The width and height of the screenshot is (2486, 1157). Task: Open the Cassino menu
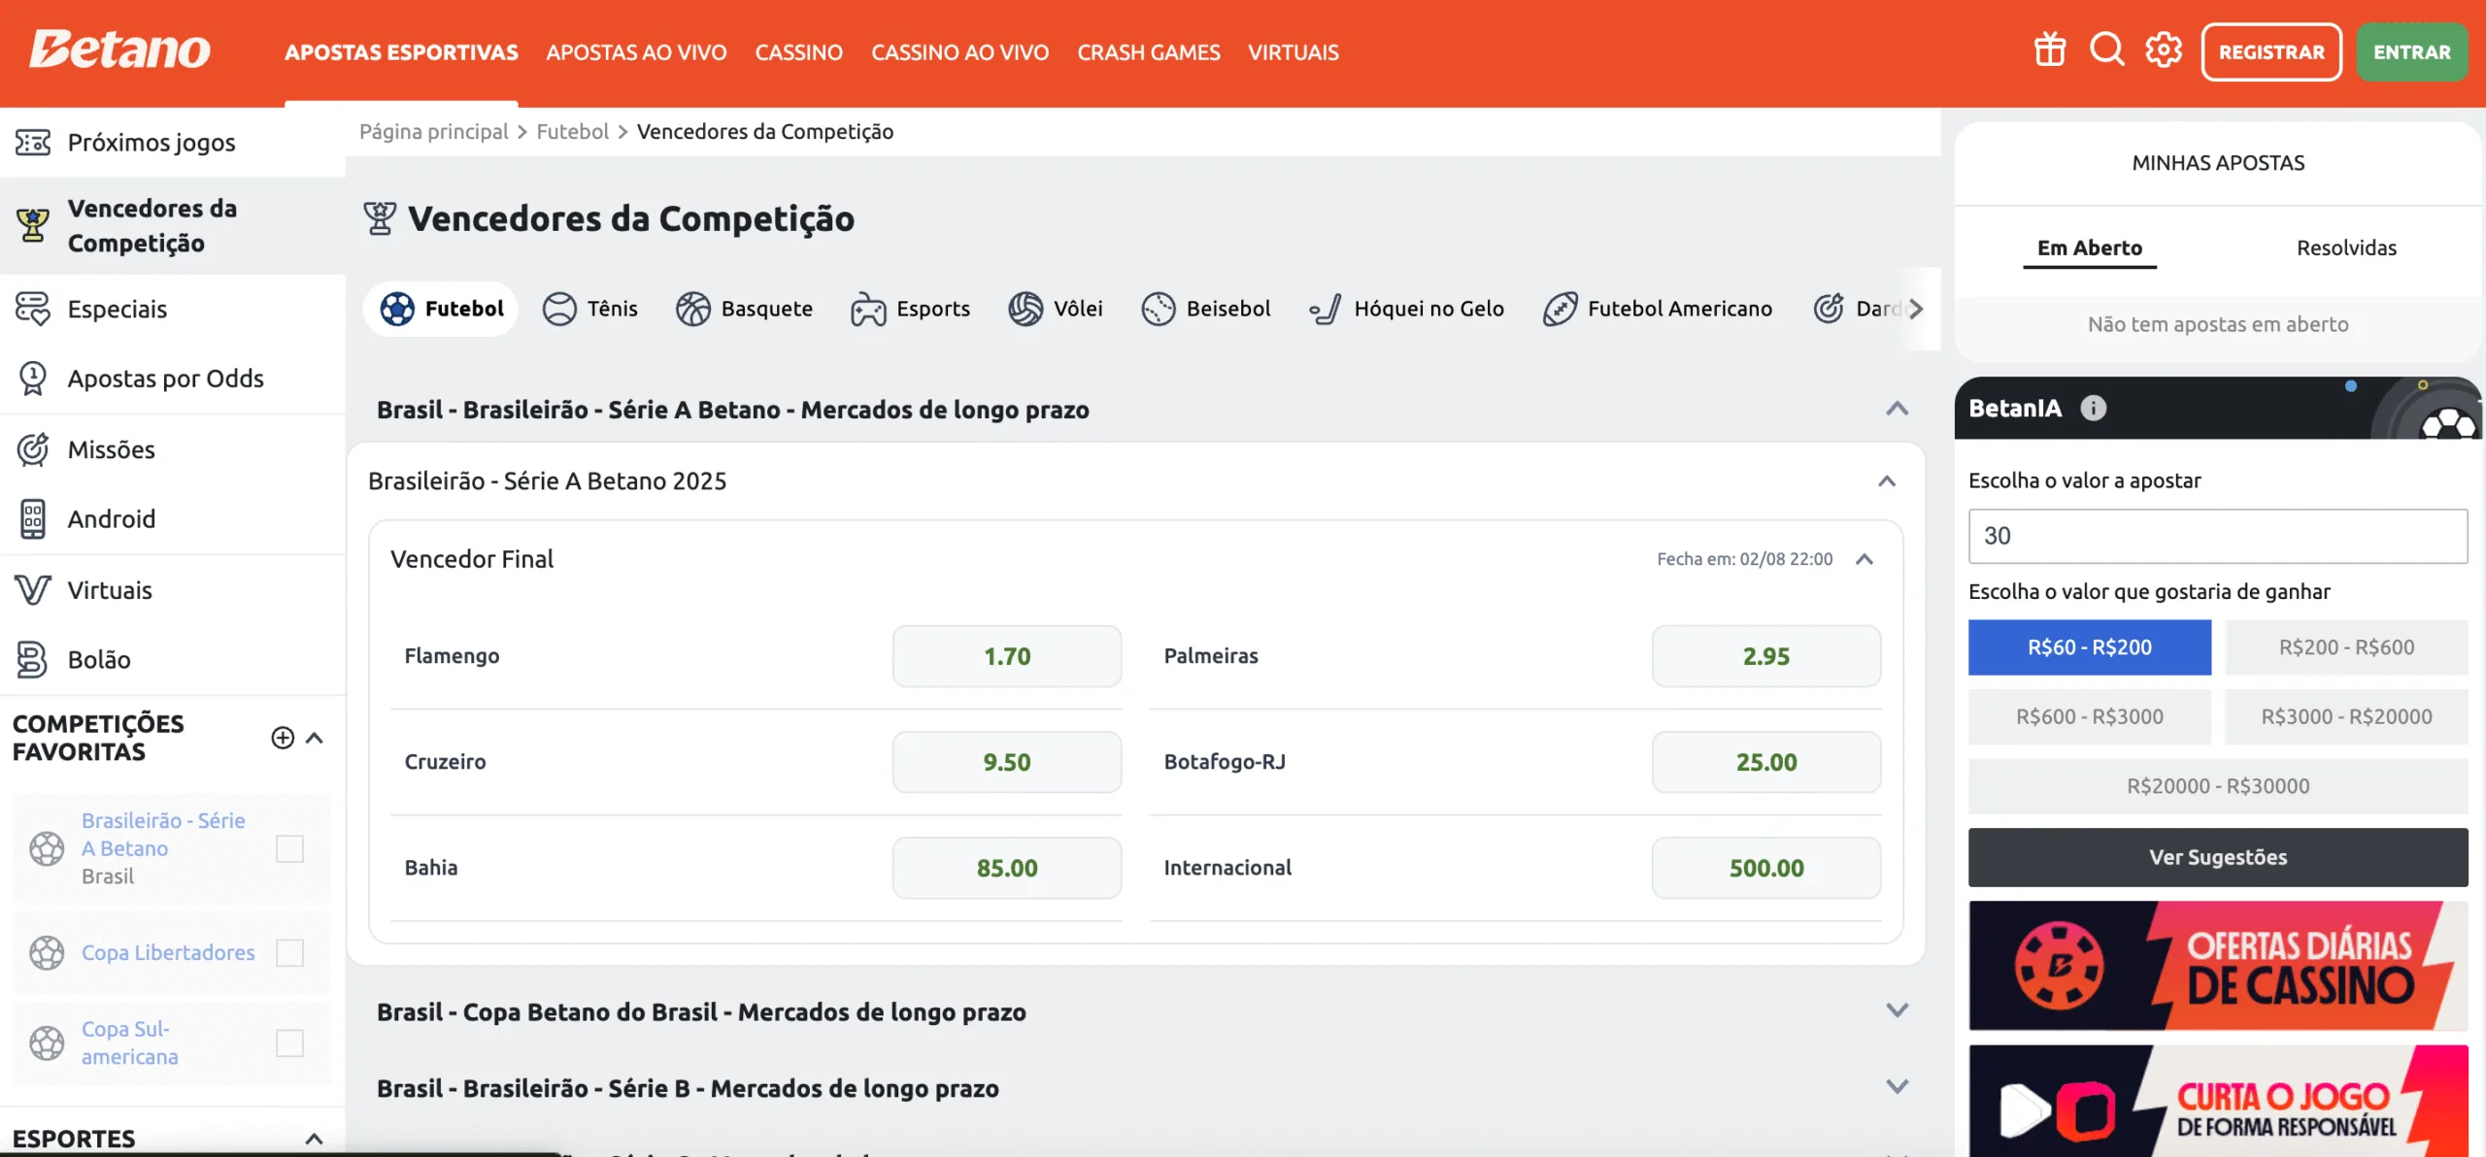798,52
